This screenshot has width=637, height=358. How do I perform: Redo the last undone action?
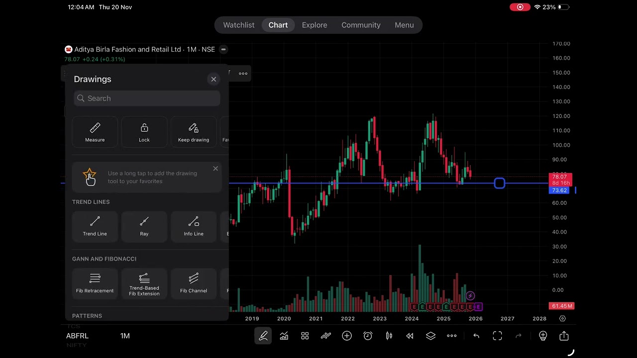point(518,336)
